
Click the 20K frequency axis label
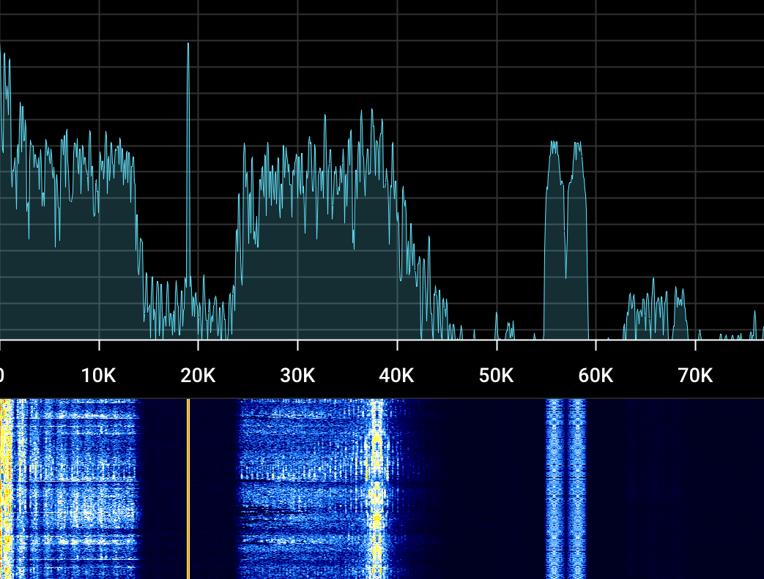click(x=198, y=376)
